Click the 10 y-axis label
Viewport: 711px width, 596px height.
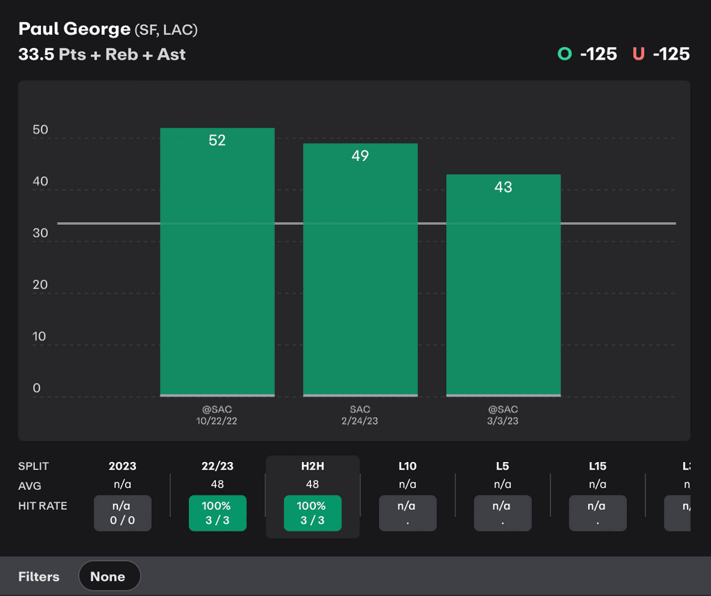[40, 337]
